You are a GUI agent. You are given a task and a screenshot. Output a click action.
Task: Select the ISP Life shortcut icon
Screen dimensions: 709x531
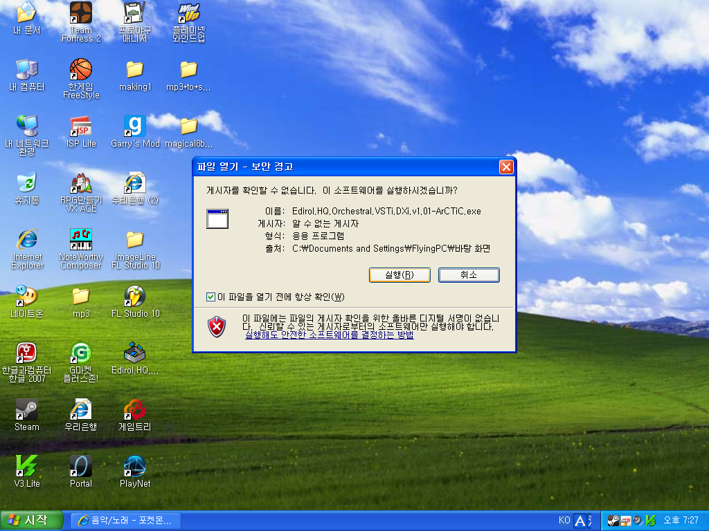81,131
